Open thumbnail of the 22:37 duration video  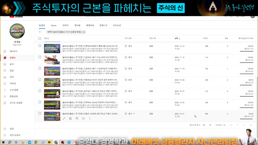pos(52,105)
